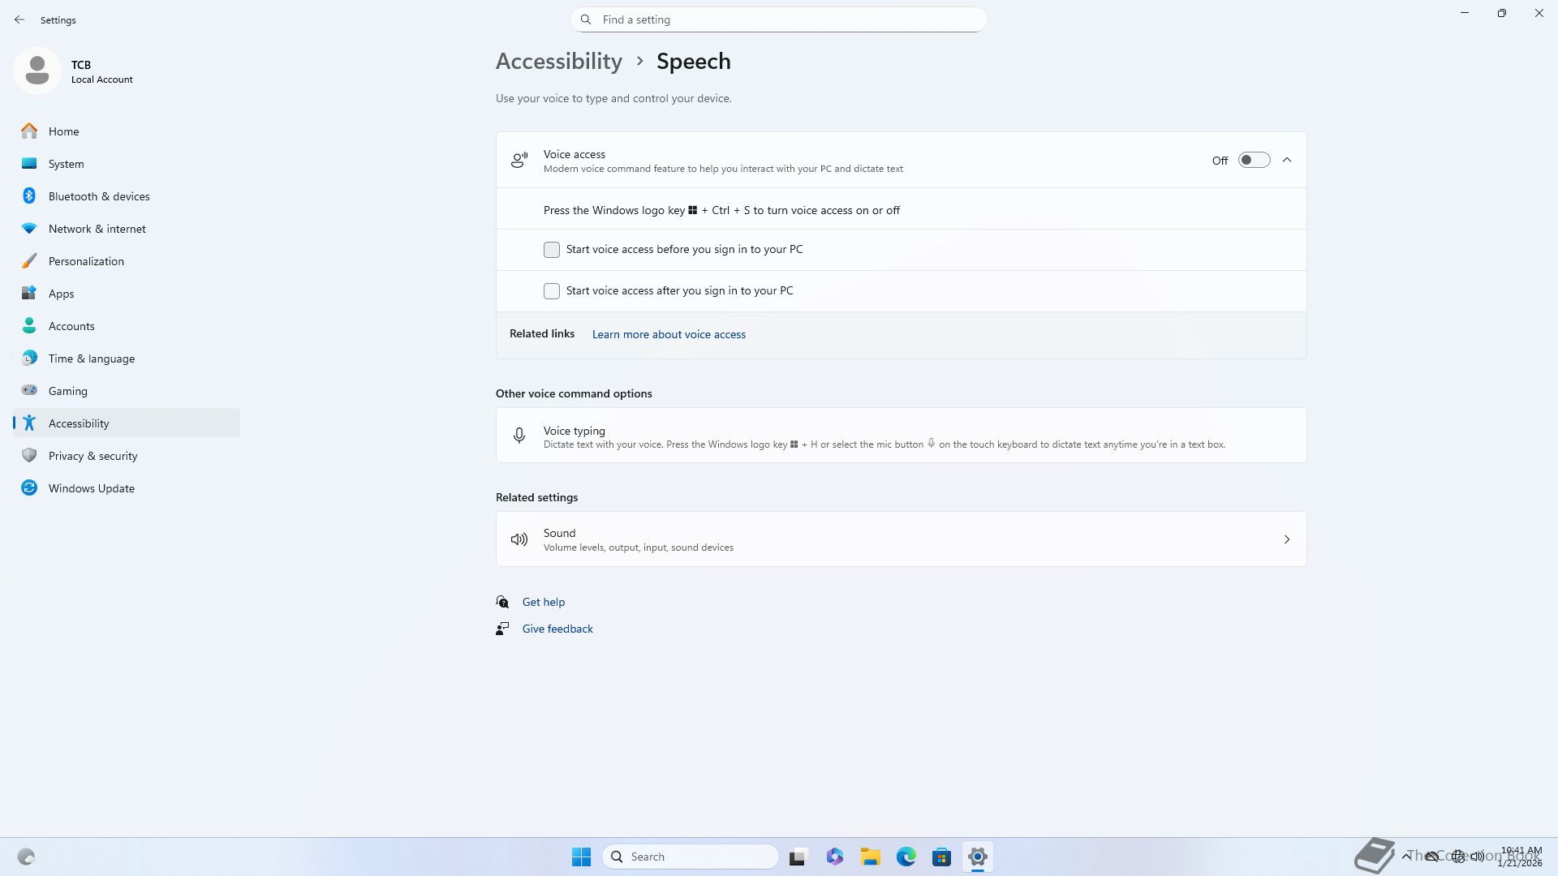This screenshot has height=876, width=1558.
Task: Click the Bluetooth & devices icon
Action: tap(29, 196)
